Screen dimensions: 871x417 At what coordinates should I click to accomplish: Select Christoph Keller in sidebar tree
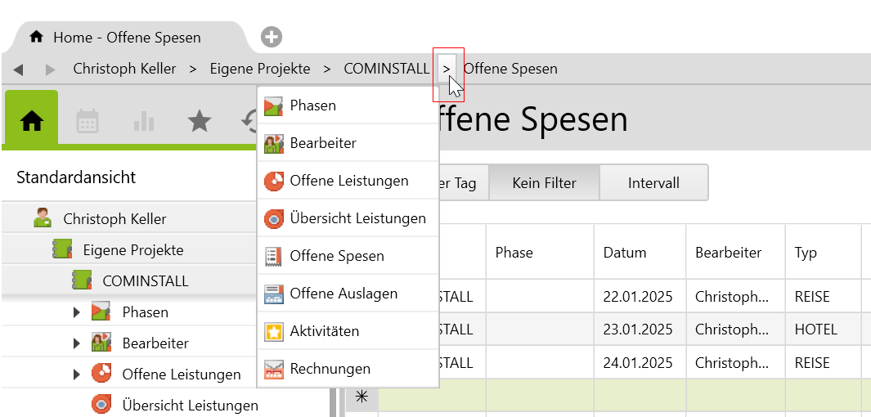coord(114,219)
